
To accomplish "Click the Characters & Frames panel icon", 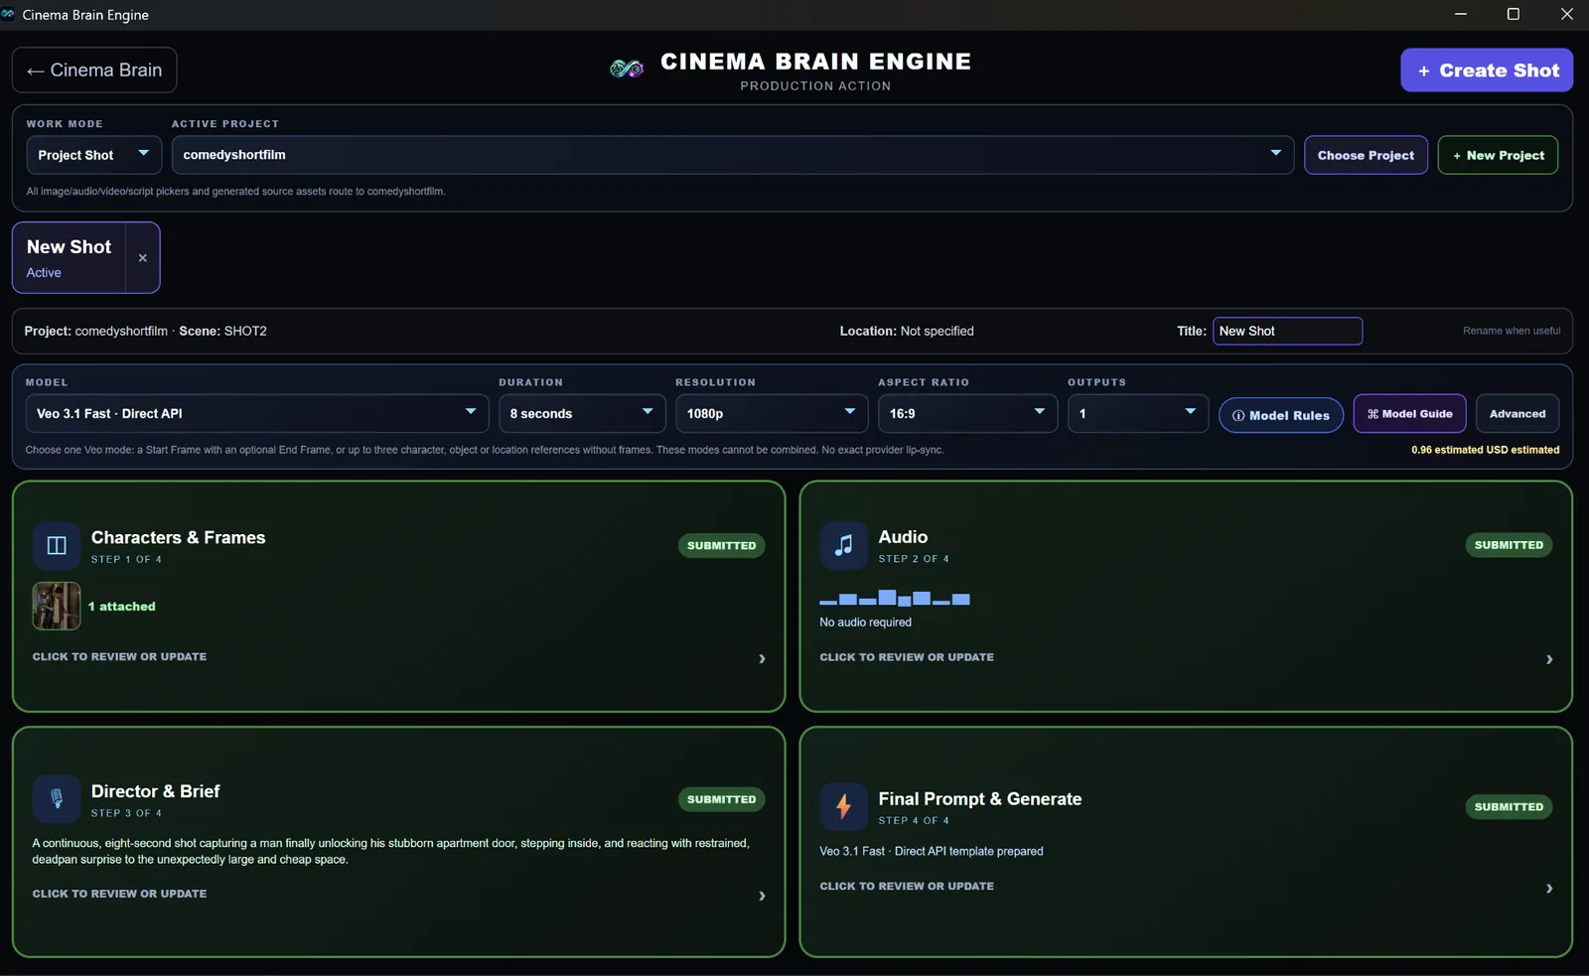I will [x=57, y=545].
